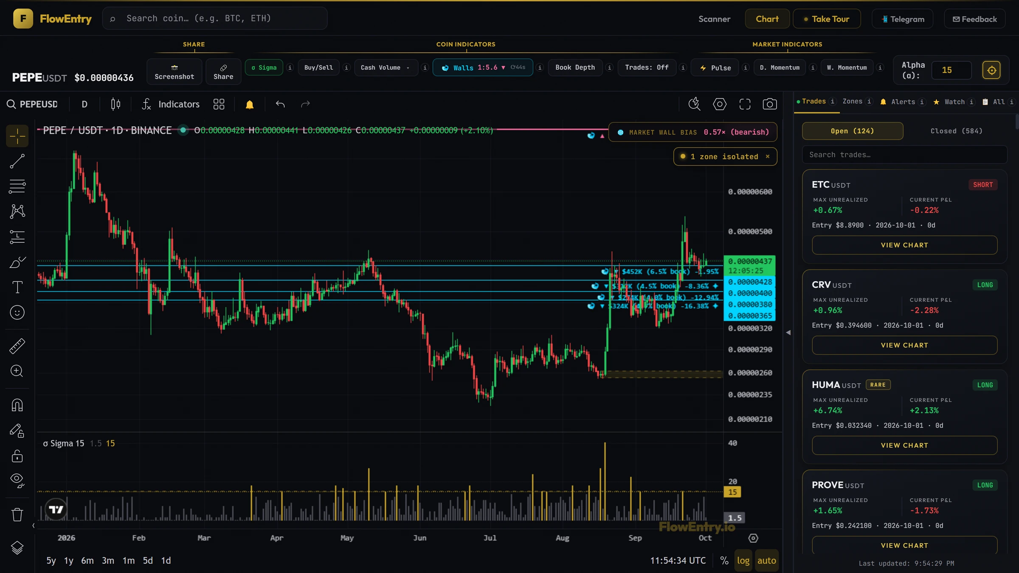View chart for ETC USDT trade
Viewport: 1019px width, 573px height.
click(904, 245)
